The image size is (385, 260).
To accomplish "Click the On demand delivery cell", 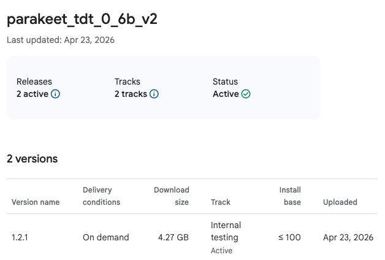I will (x=105, y=237).
